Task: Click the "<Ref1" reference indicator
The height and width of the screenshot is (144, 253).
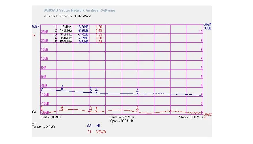Action: [207, 25]
